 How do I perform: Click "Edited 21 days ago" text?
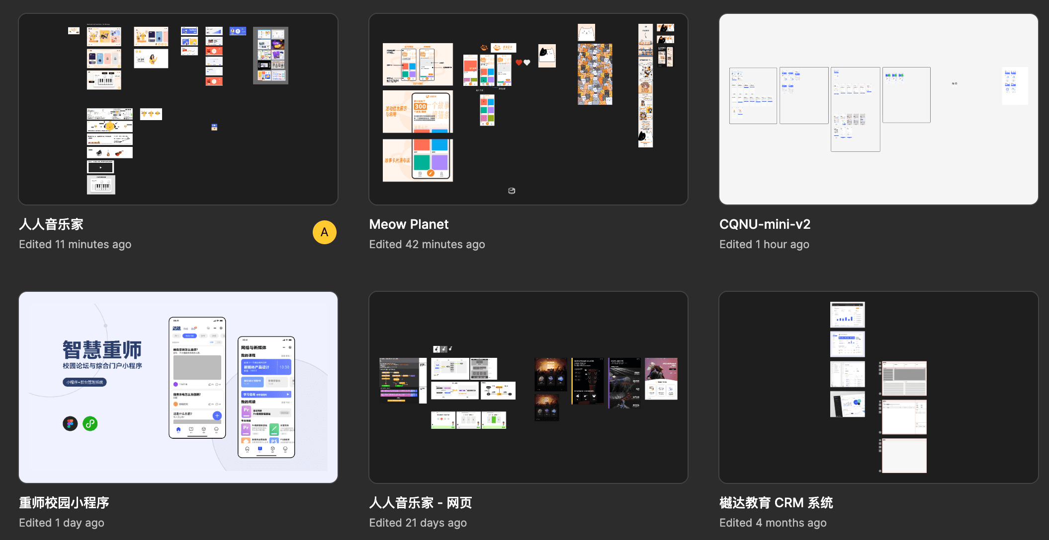pyautogui.click(x=418, y=523)
